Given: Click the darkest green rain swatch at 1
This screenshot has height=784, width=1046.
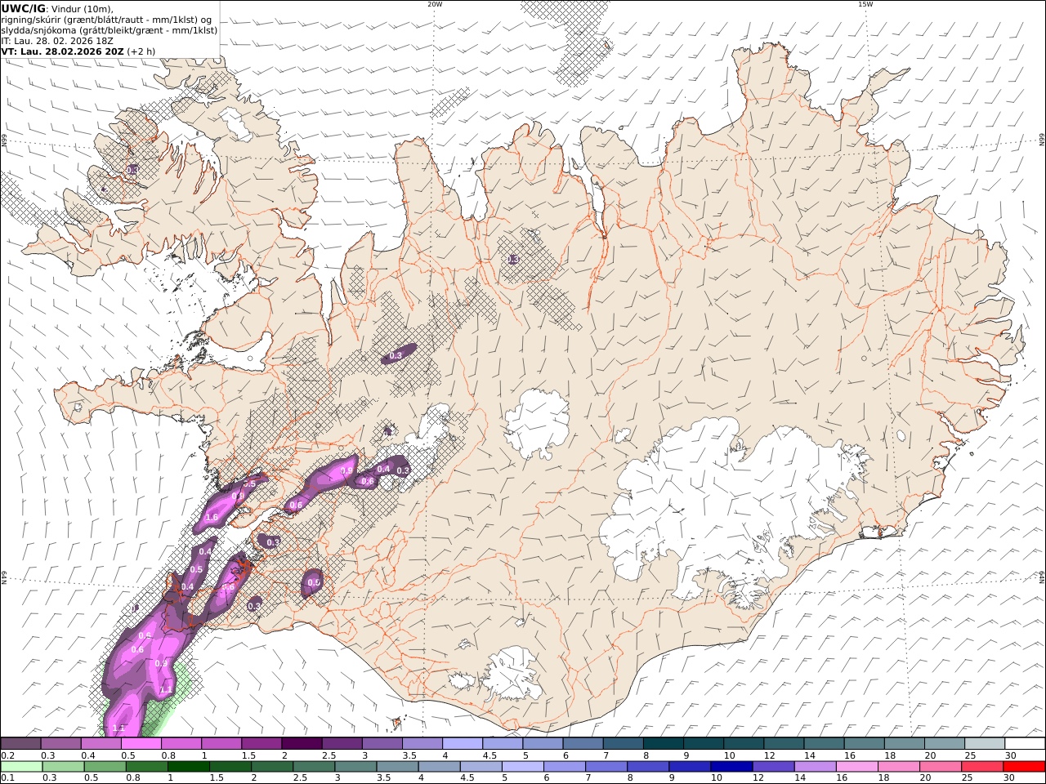Looking at the screenshot, I should tap(188, 766).
